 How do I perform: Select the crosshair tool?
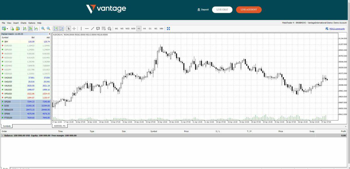point(74,28)
